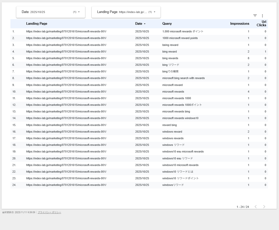Open the three-dot more options menu
The width and height of the screenshot is (279, 230).
click(x=262, y=16)
